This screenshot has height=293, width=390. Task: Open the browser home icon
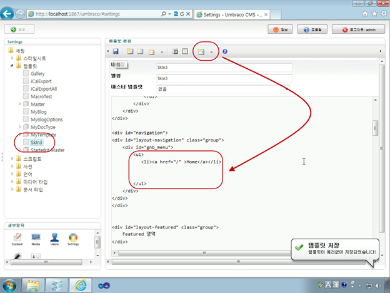tap(365, 14)
